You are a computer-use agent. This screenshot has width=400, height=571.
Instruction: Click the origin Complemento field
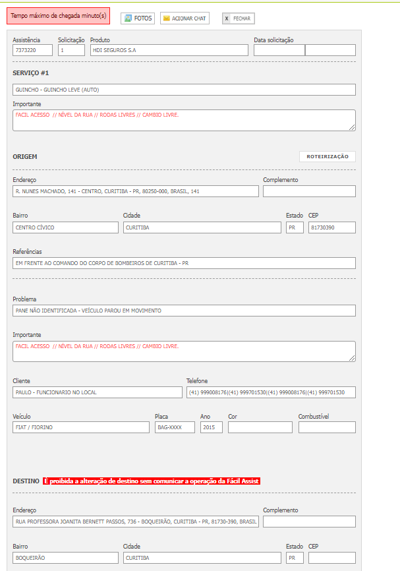(x=309, y=191)
